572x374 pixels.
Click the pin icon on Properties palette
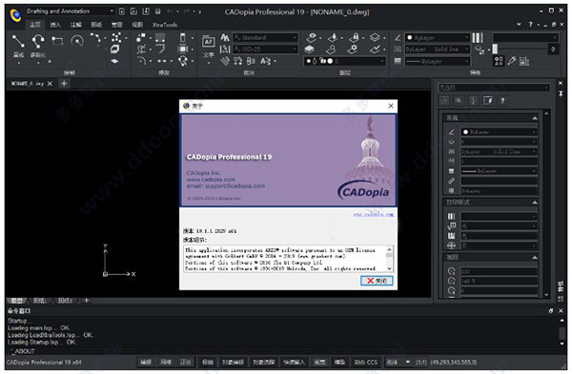(x=561, y=93)
